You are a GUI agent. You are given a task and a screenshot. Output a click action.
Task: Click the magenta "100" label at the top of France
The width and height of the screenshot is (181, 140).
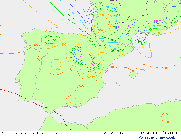click(x=100, y=3)
